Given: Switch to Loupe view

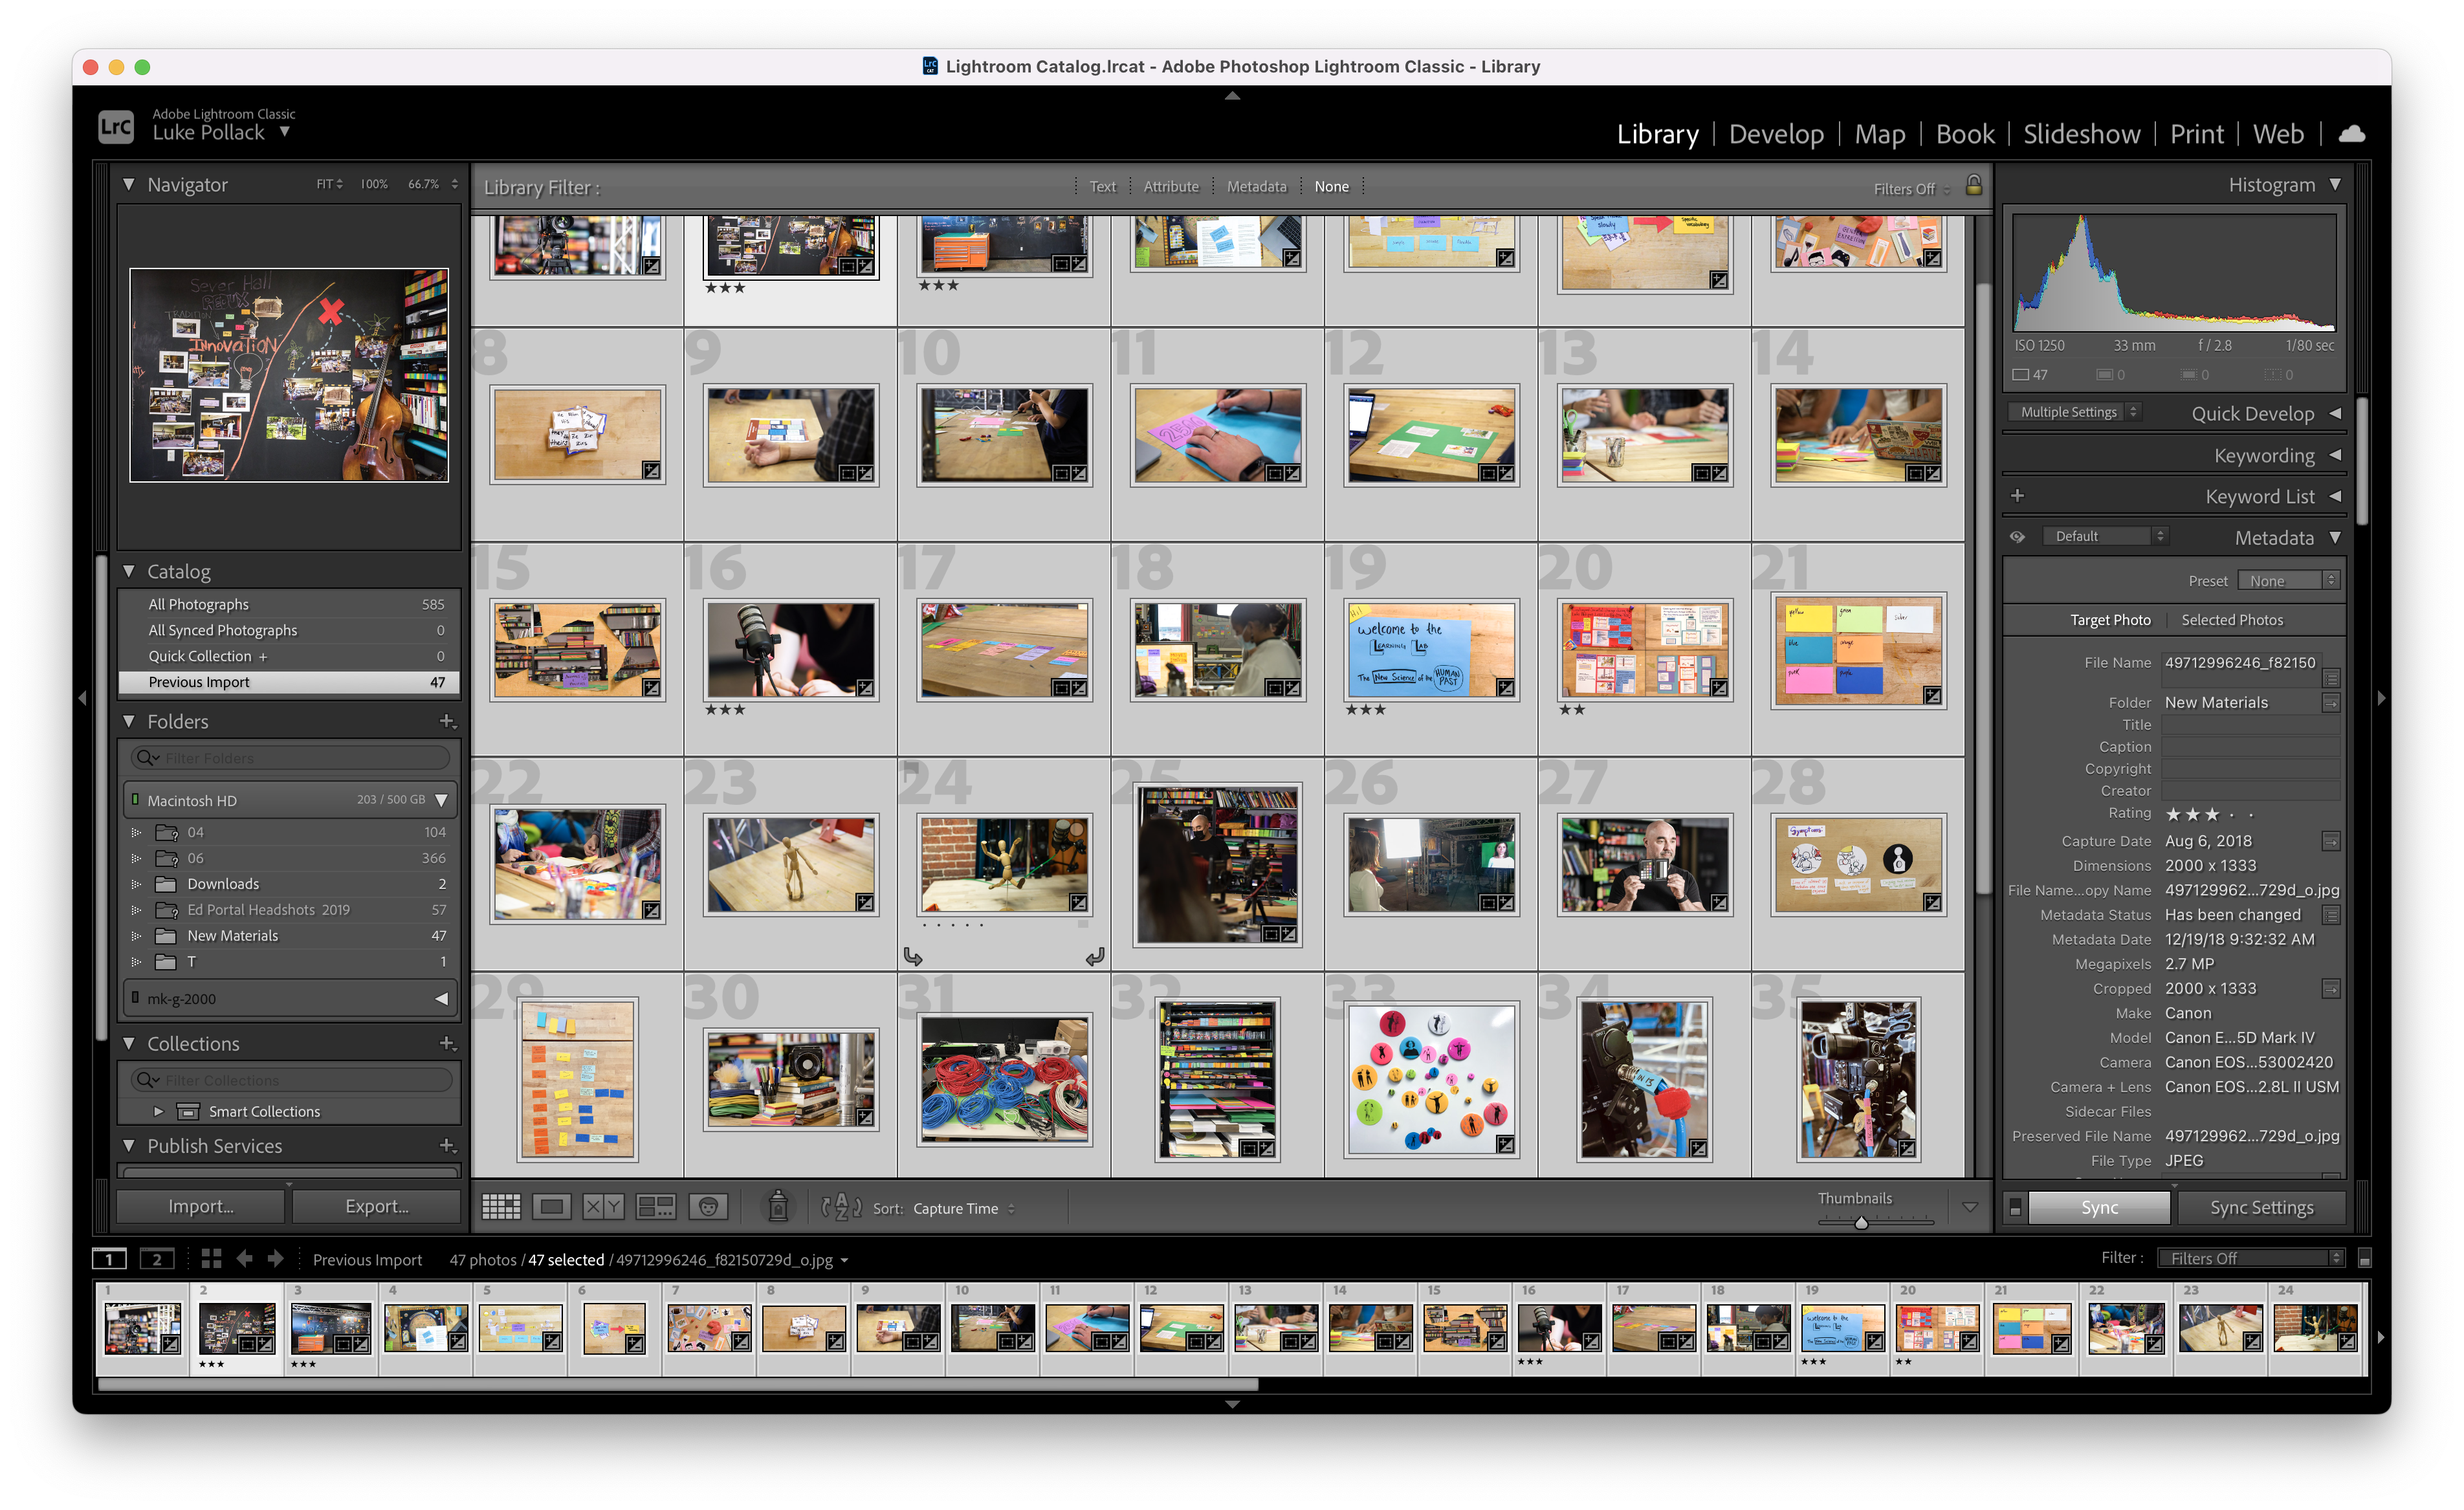Looking at the screenshot, I should [551, 1207].
